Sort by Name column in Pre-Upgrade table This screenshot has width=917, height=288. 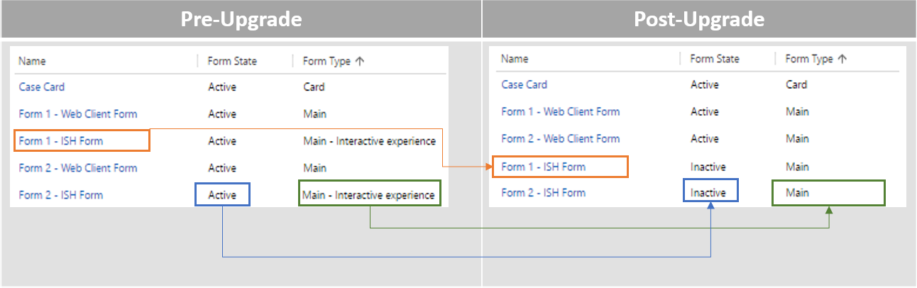(32, 61)
